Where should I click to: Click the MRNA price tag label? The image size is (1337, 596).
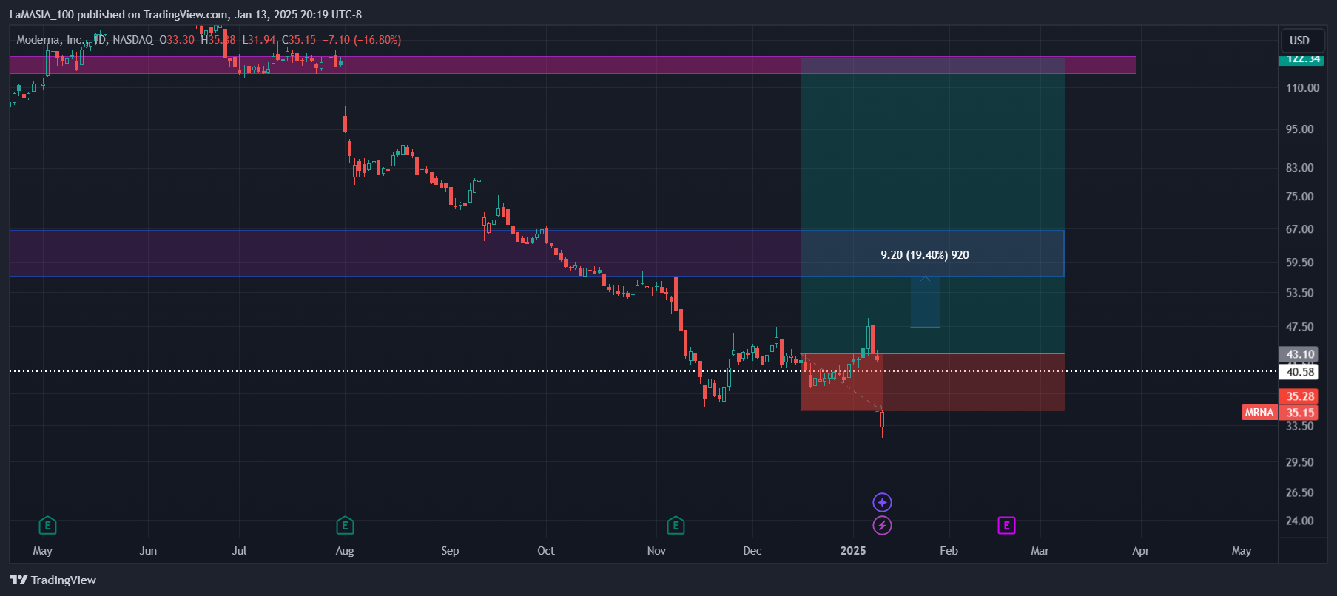click(x=1259, y=413)
